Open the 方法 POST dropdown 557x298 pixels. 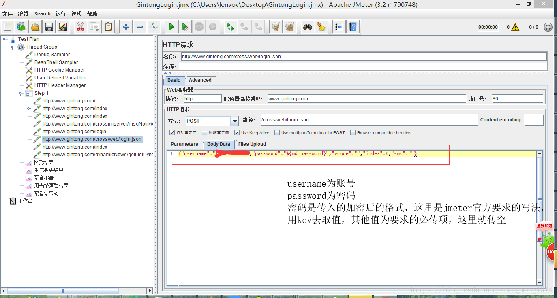(x=235, y=121)
